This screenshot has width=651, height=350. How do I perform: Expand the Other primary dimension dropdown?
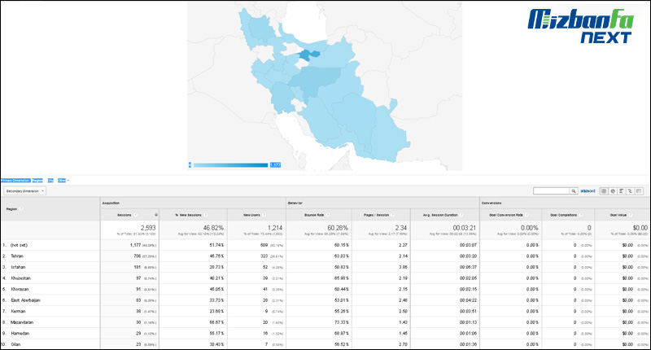click(x=63, y=180)
